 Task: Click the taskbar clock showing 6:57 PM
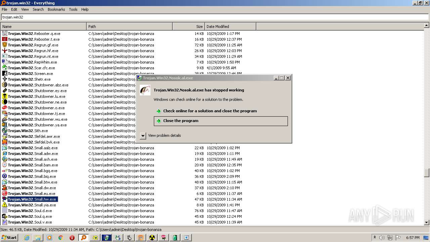point(413,238)
